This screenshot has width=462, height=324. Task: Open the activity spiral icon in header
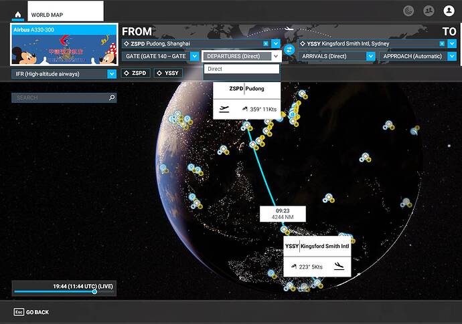(408, 11)
